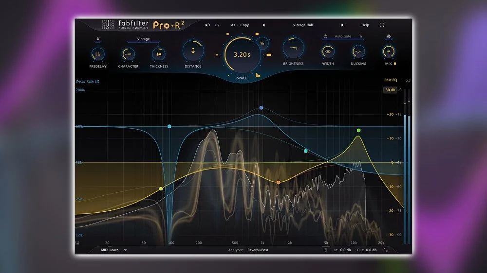Open the Vintage character style dropdown
This screenshot has width=487, height=273.
pos(143,39)
